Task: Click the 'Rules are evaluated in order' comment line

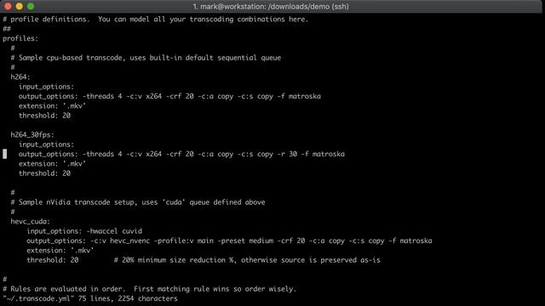Action: pos(150,289)
